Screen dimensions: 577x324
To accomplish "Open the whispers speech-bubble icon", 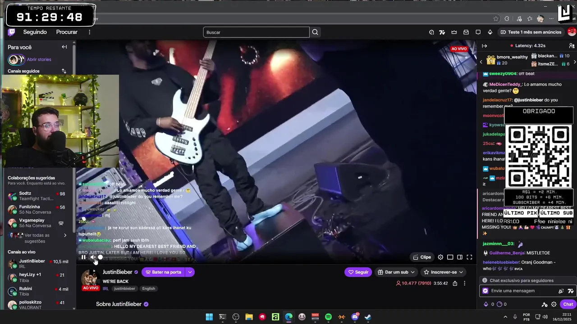I will 478,32.
